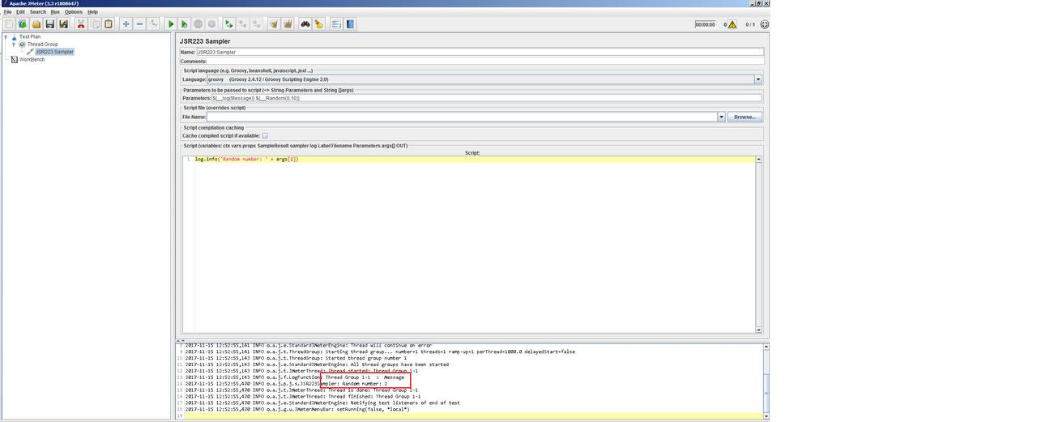
Task: Collapse all nodes with the minus icon
Action: pyautogui.click(x=140, y=24)
